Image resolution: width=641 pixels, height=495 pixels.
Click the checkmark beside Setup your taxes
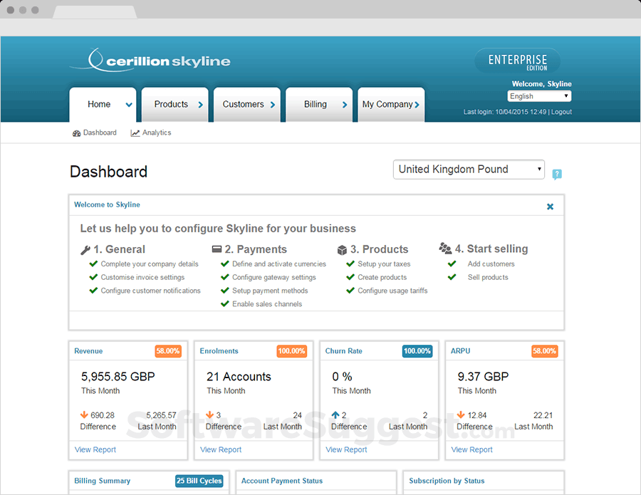click(x=350, y=264)
